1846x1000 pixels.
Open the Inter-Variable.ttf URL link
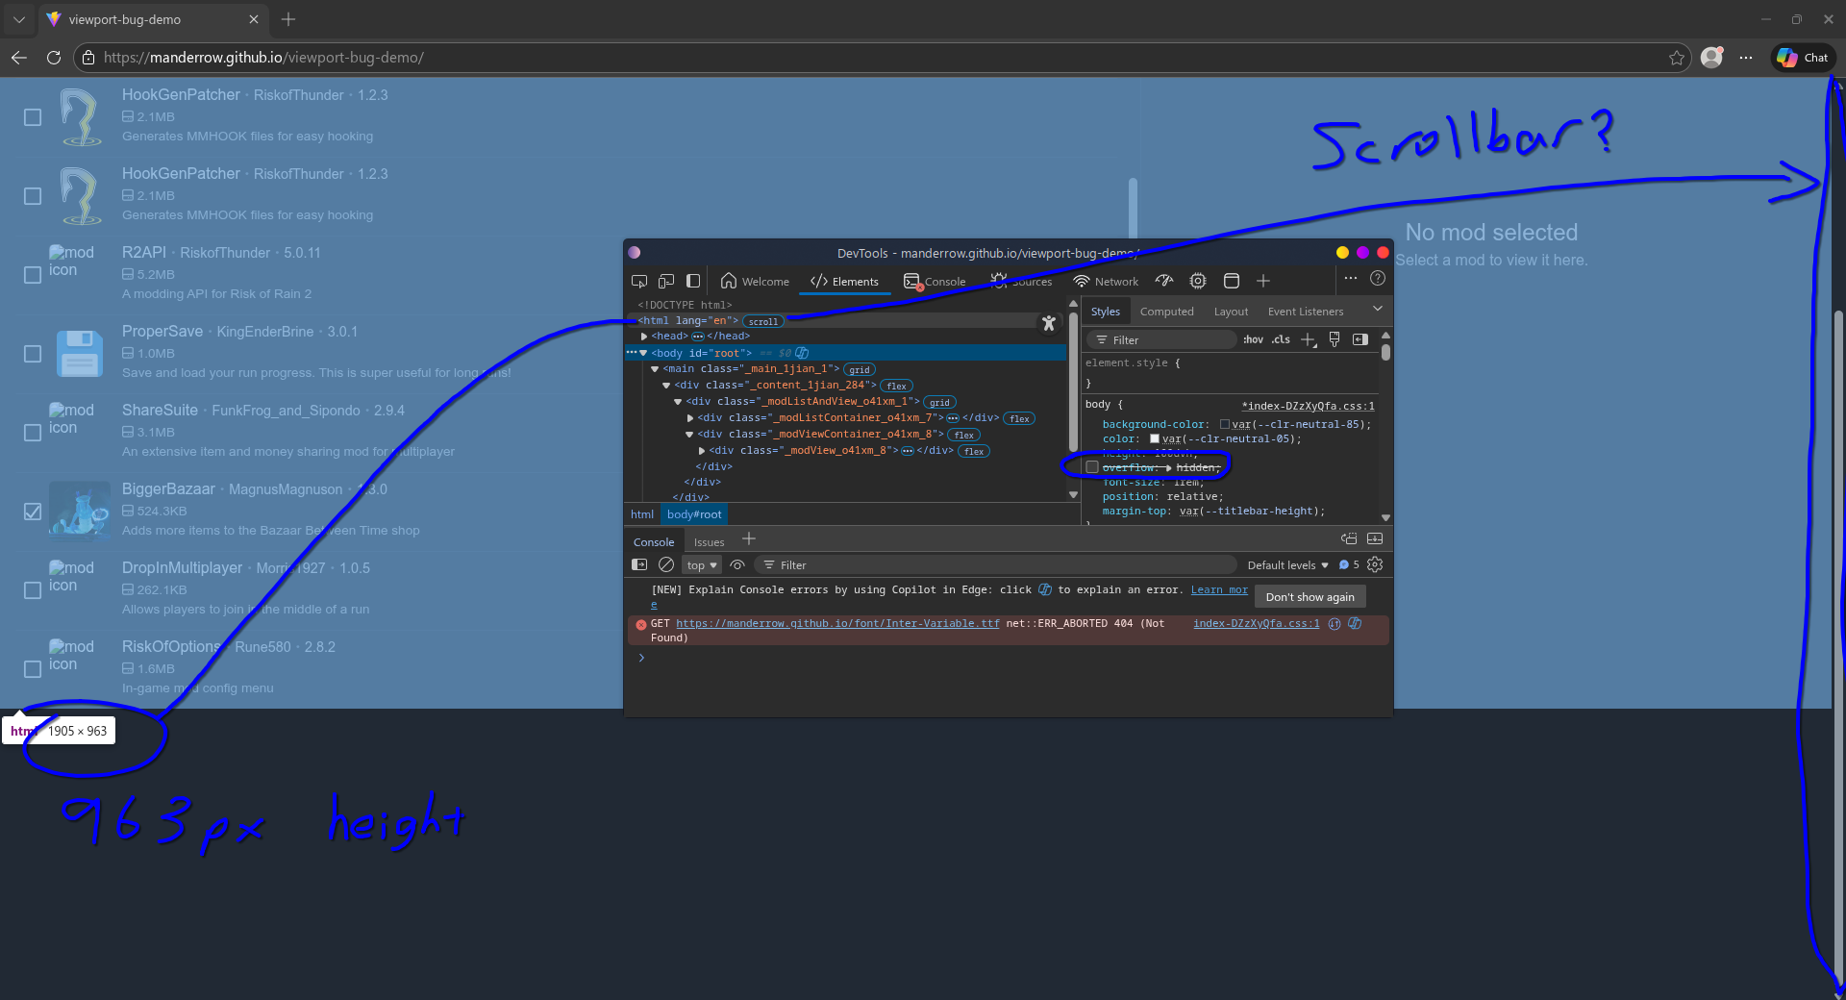[837, 623]
